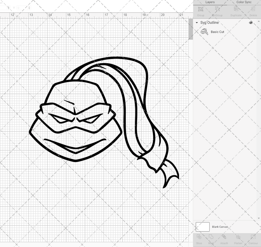
Task: Open the Layers tab
Action: (x=210, y=2)
